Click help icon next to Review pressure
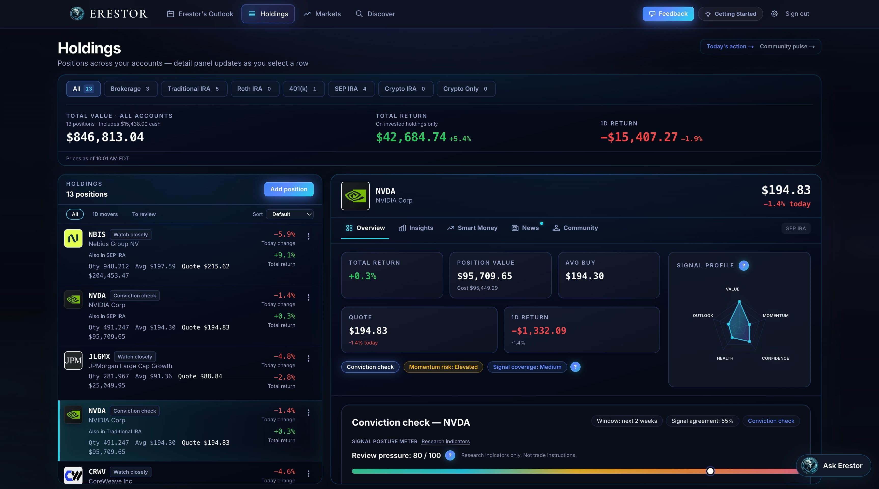879x489 pixels. (x=450, y=456)
